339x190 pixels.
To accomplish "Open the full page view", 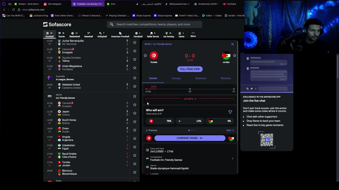I will click(x=190, y=69).
